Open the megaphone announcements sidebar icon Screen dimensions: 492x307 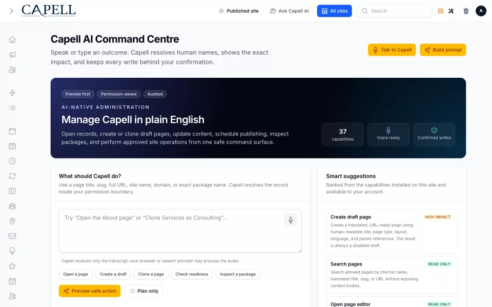click(12, 55)
